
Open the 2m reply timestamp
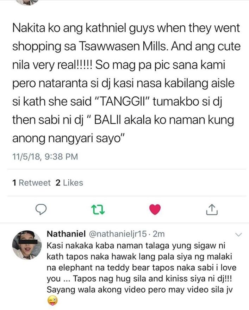coord(159,234)
